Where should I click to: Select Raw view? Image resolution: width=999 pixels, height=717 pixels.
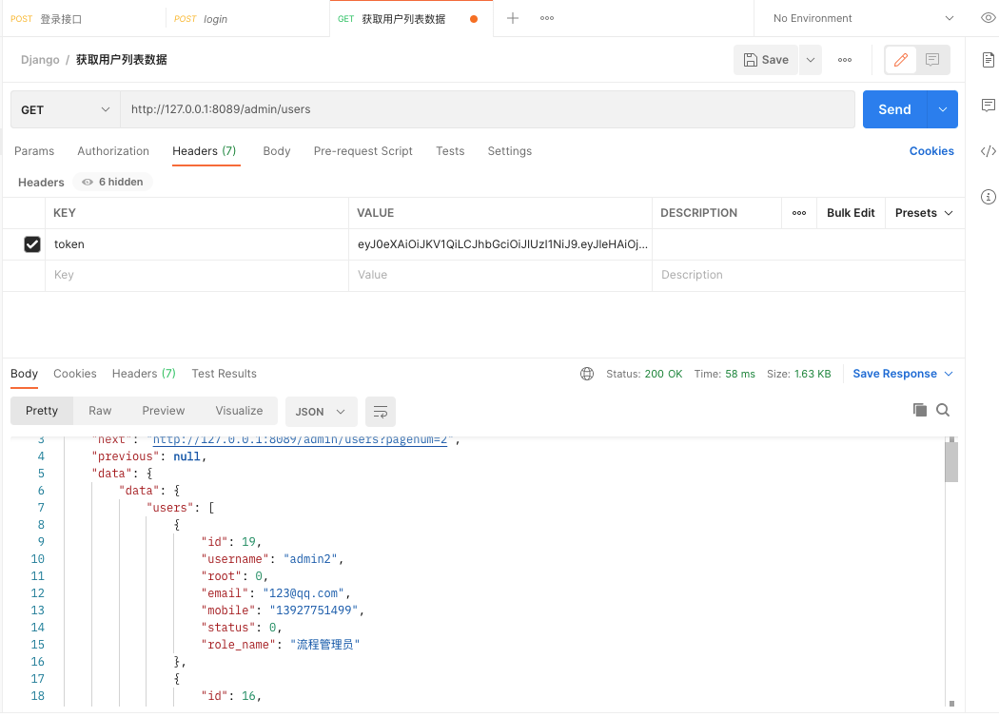(100, 411)
